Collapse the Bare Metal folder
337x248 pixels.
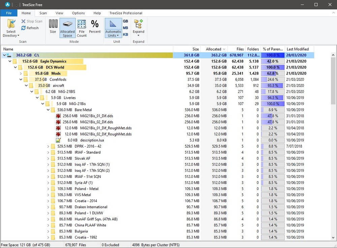(x=48, y=110)
